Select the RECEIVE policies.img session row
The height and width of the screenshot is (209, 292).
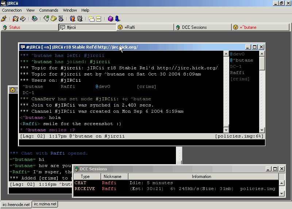(176, 189)
